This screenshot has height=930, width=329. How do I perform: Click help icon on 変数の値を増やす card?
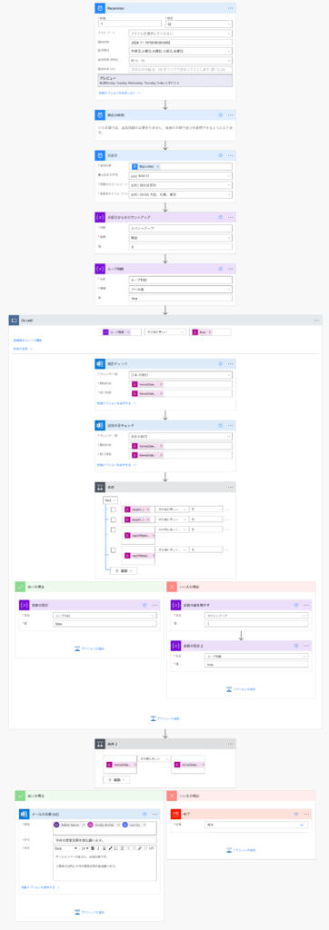[295, 605]
